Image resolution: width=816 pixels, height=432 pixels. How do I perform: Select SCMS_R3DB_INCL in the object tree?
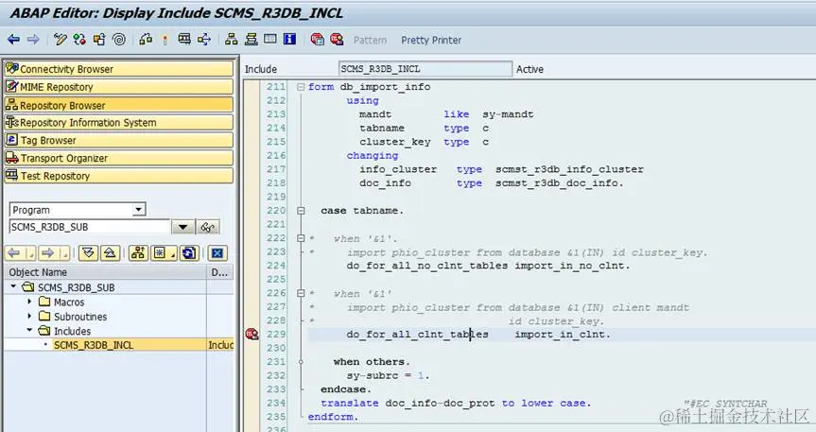click(94, 345)
